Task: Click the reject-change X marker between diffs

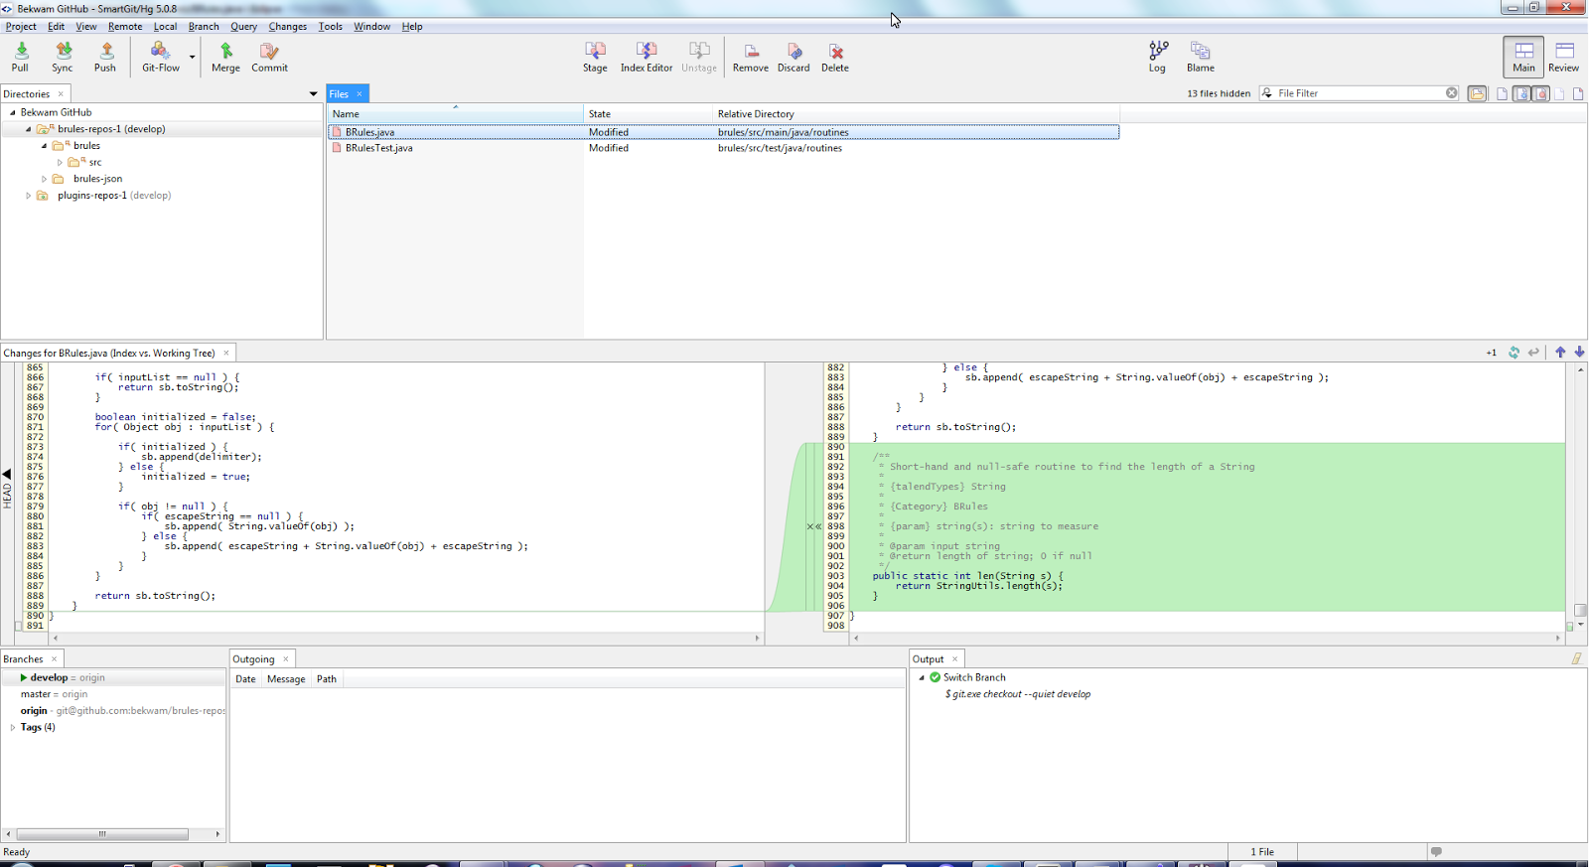Action: coord(809,526)
